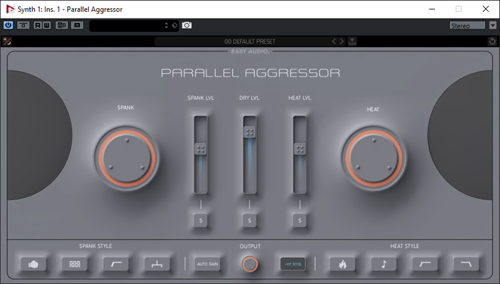This screenshot has width=500, height=284.
Task: Click the preset save/export icon
Action: 352,41
